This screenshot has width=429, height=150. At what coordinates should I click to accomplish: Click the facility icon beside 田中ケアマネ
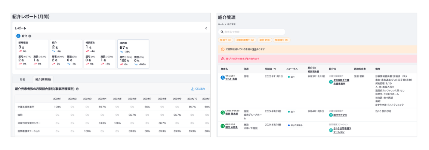[x=331, y=115]
